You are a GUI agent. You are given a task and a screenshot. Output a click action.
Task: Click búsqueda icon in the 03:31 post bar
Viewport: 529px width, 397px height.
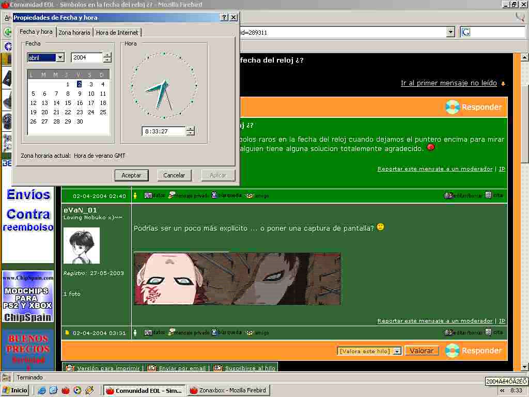pyautogui.click(x=226, y=332)
